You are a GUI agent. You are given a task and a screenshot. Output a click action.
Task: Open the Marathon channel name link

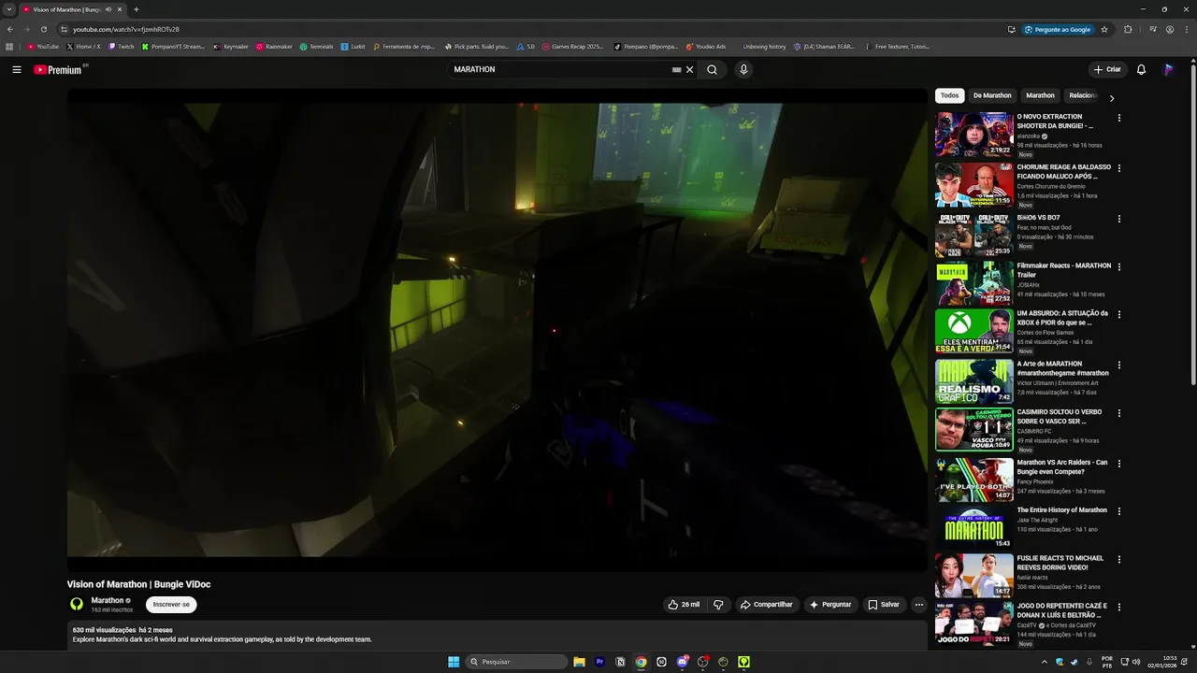click(x=108, y=601)
